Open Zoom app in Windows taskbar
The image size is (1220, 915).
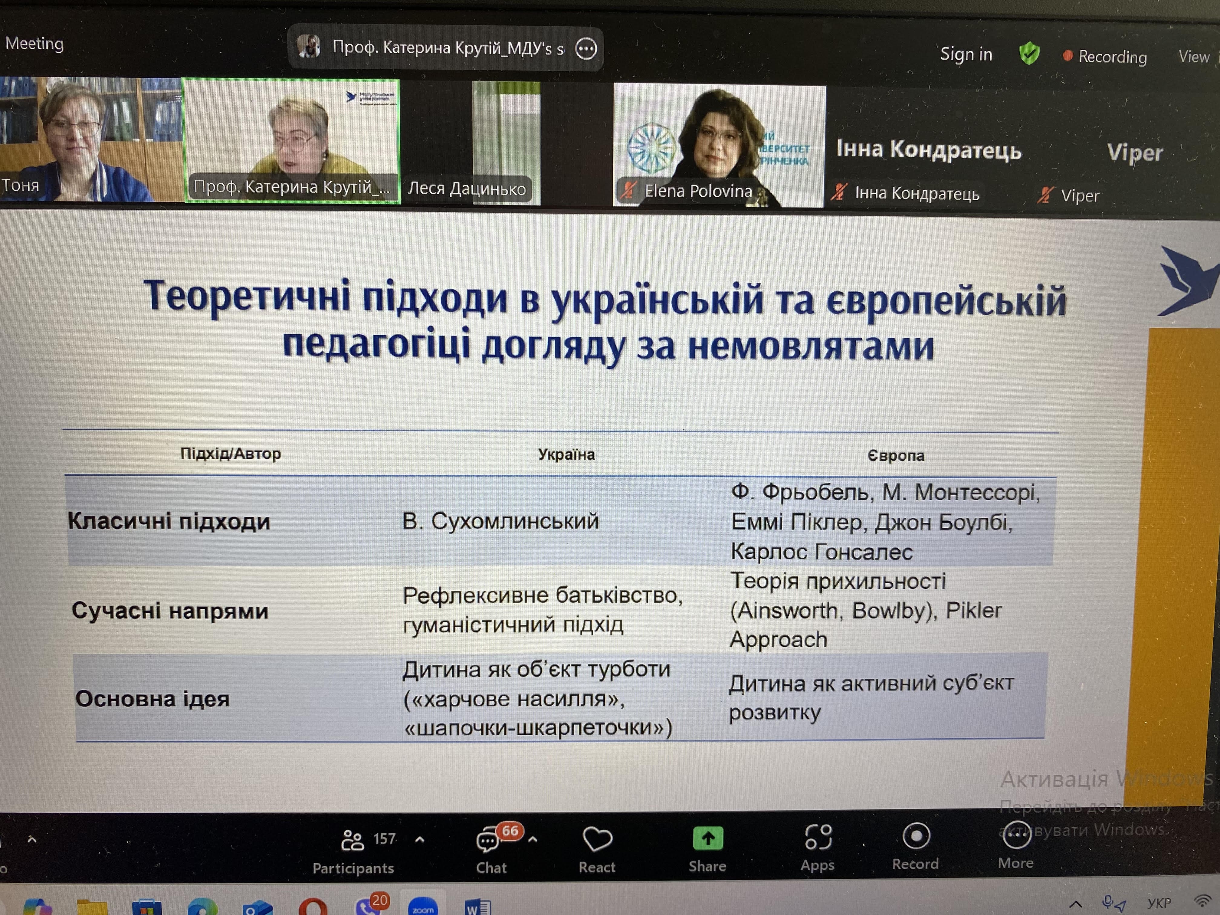(x=423, y=907)
